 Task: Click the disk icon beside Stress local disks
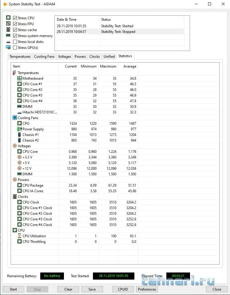[x=8, y=42]
